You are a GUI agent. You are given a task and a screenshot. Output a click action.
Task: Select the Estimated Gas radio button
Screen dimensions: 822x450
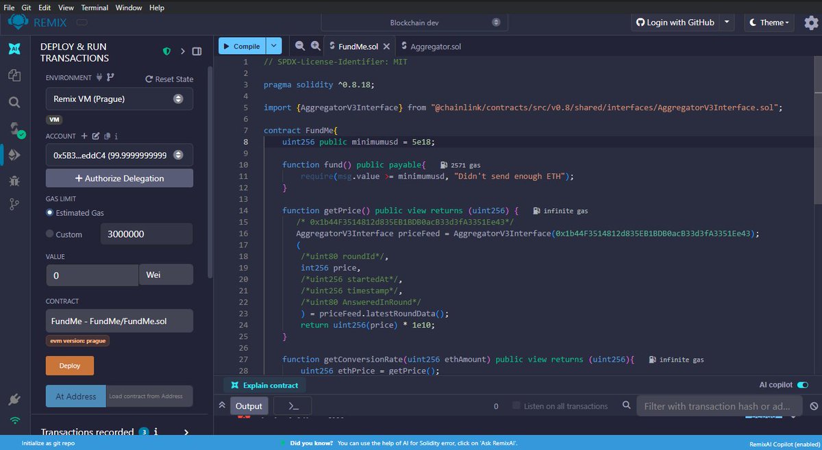(x=49, y=213)
